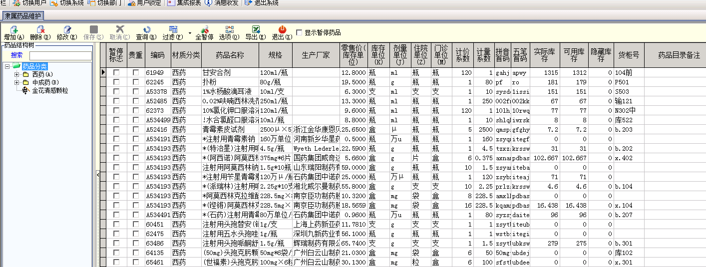Tick 暂停标志 checkbox for row 65461

[x=116, y=263]
